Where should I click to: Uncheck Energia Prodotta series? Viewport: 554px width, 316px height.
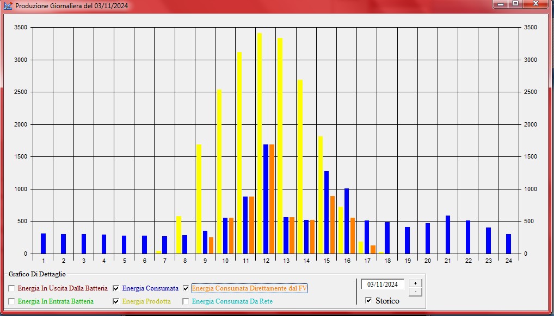[x=116, y=301]
